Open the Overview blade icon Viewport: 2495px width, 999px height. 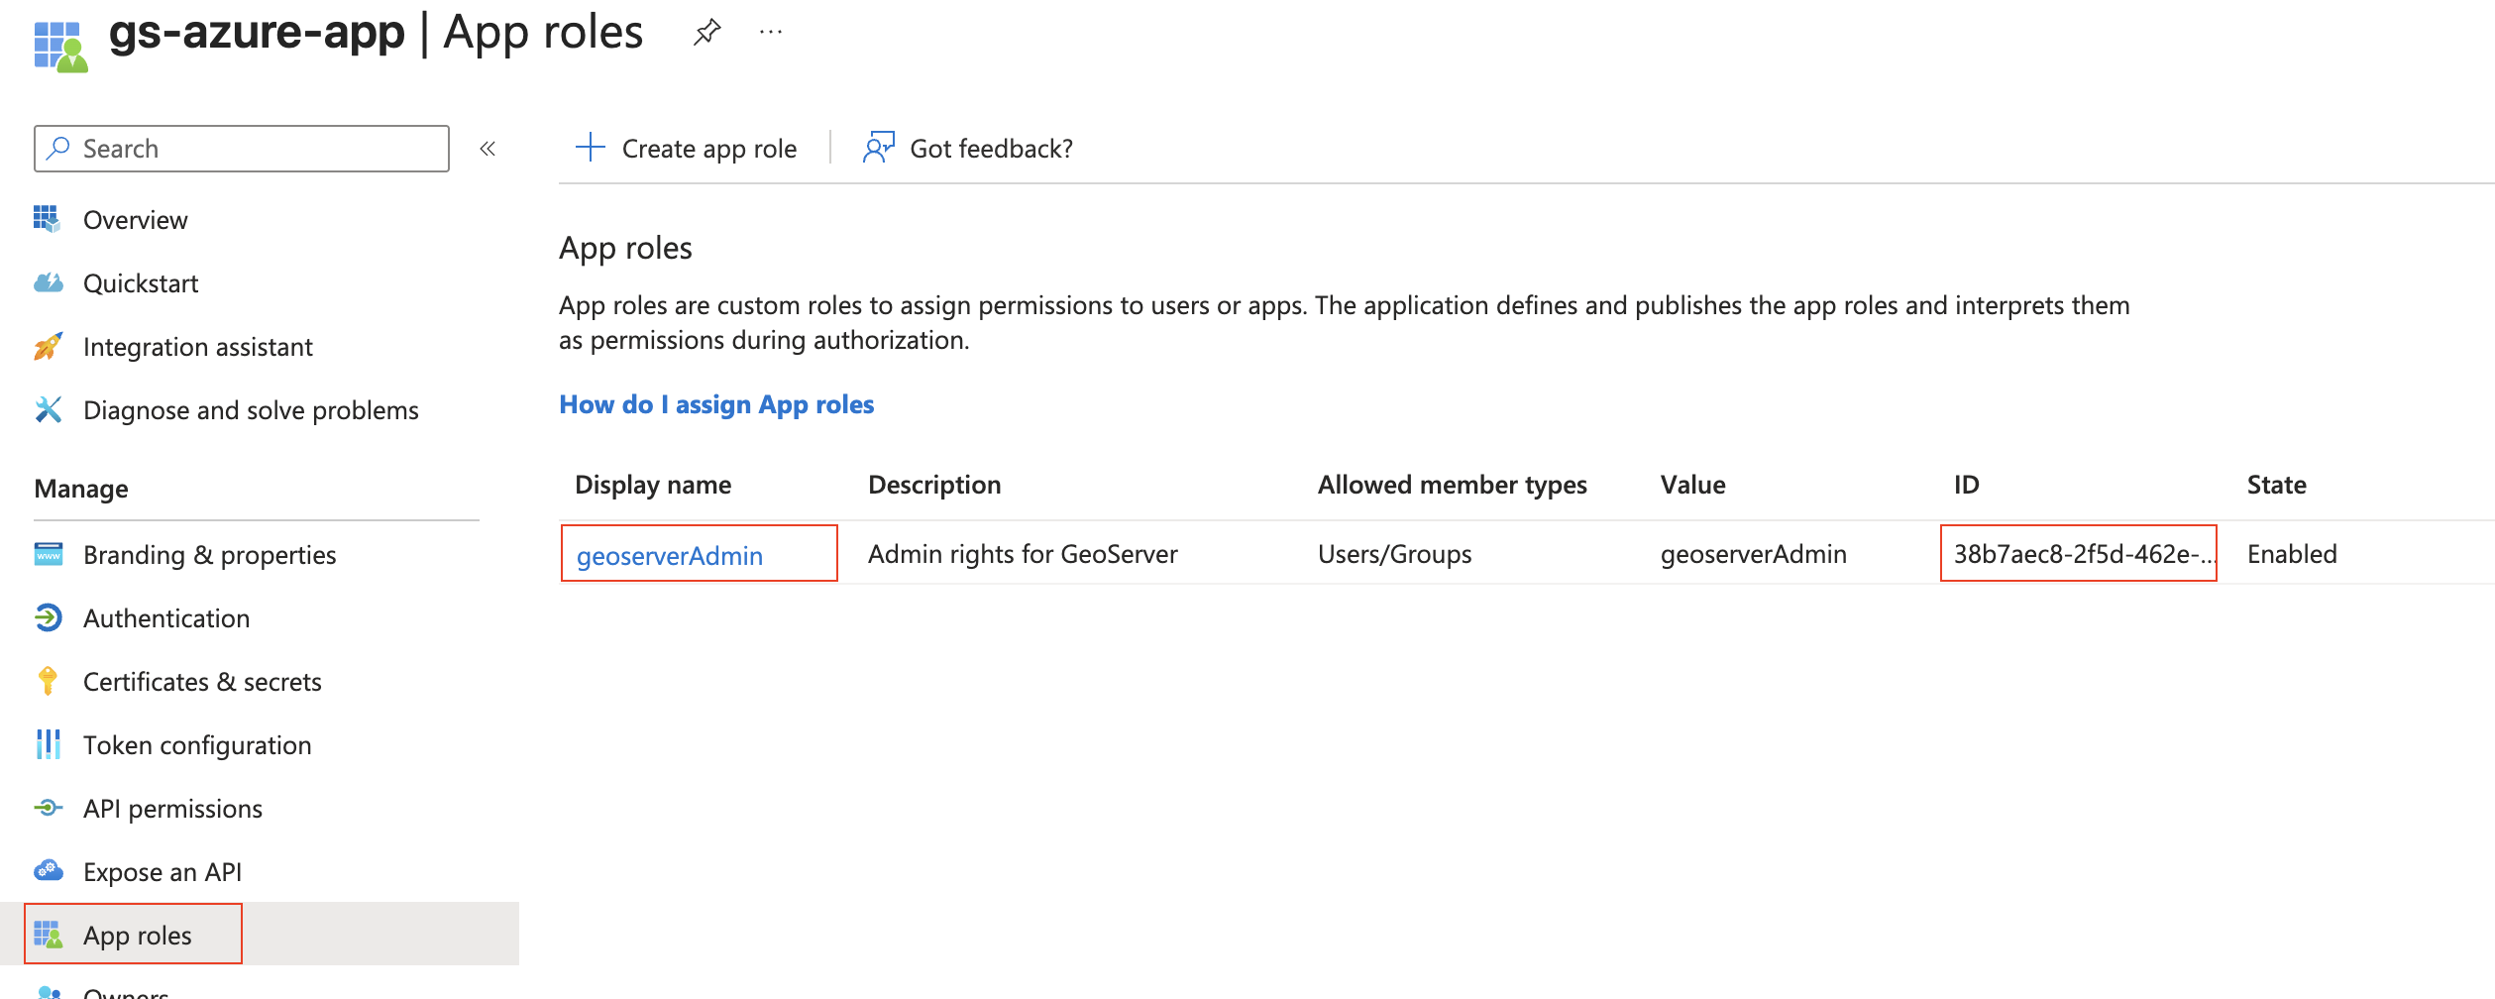click(x=48, y=219)
